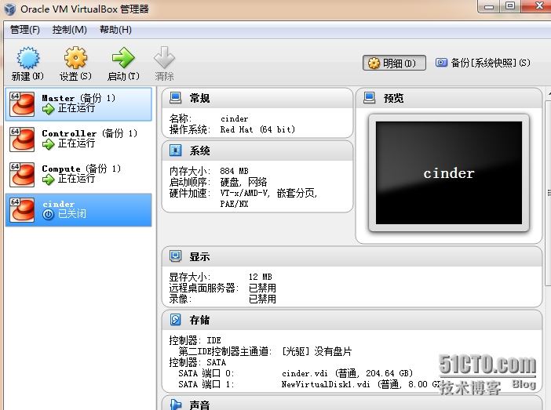Click the running arrow icon under Controller
551x410 pixels.
[x=48, y=144]
